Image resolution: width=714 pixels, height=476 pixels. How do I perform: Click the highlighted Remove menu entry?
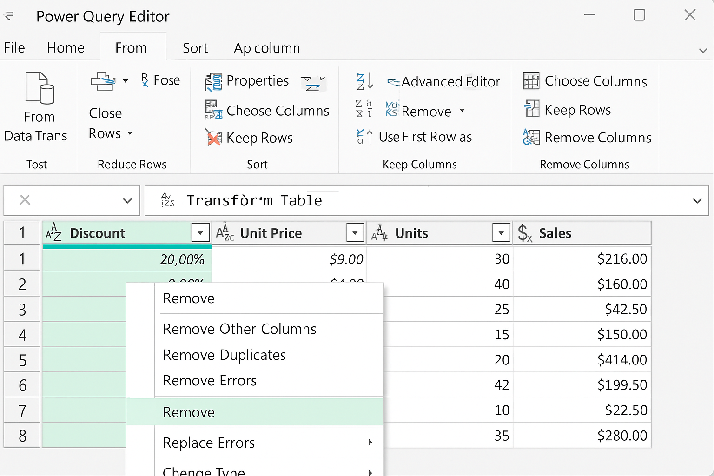click(255, 412)
